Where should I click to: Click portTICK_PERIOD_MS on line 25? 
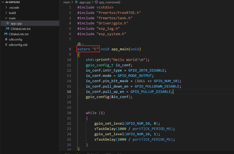(x=151, y=139)
